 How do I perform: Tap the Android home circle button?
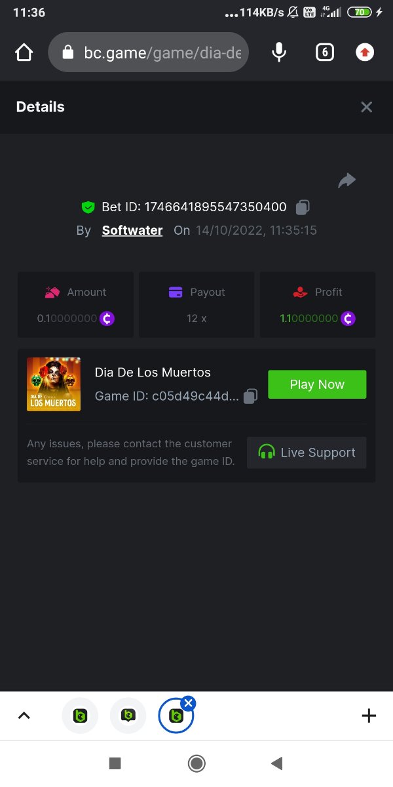[x=196, y=763]
